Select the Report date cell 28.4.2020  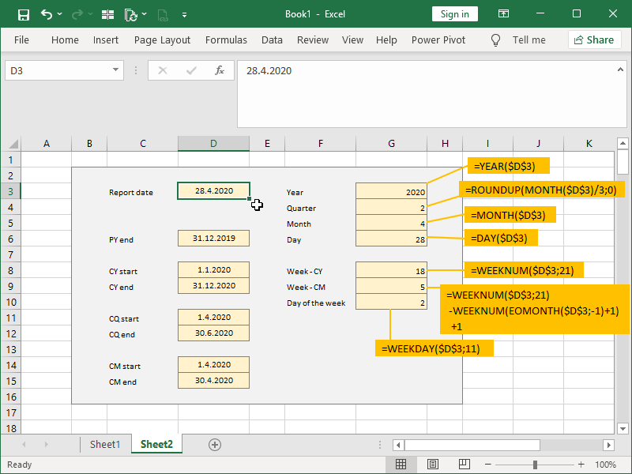coord(213,191)
